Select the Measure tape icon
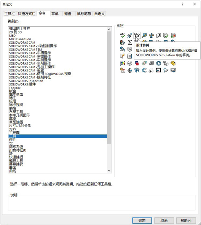 click(144, 35)
